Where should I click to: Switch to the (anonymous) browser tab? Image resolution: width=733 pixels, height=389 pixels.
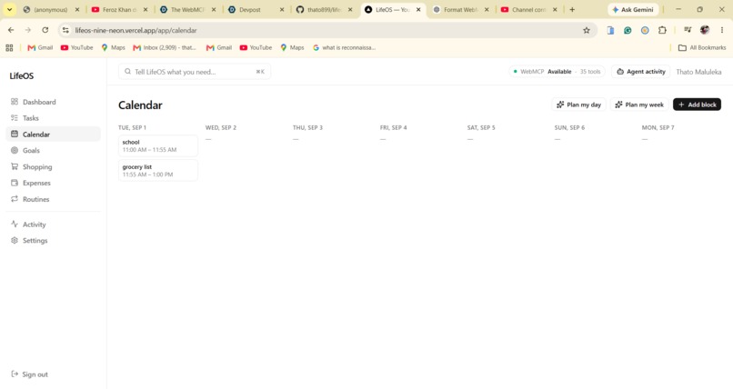pos(51,9)
